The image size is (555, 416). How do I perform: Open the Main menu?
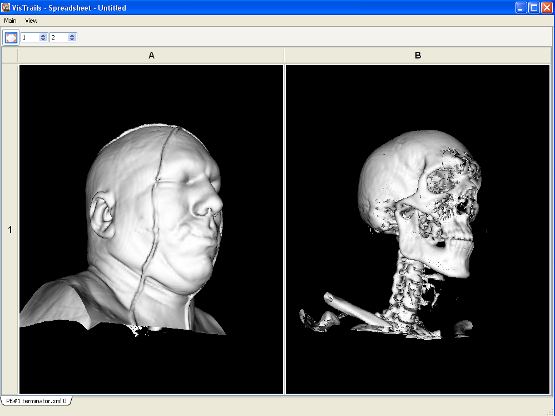(10, 21)
